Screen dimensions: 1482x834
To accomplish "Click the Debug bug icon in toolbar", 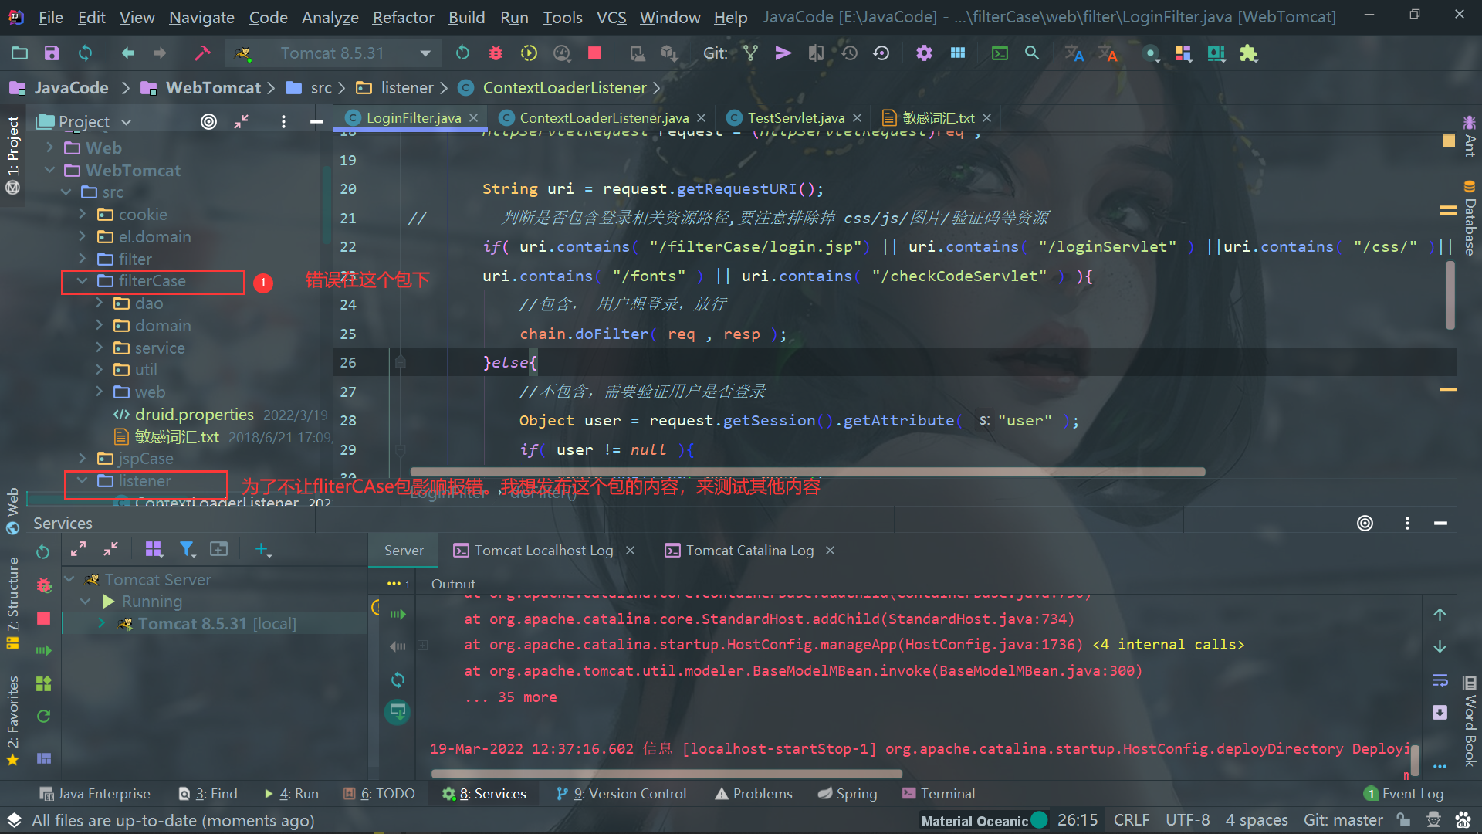I will point(496,53).
